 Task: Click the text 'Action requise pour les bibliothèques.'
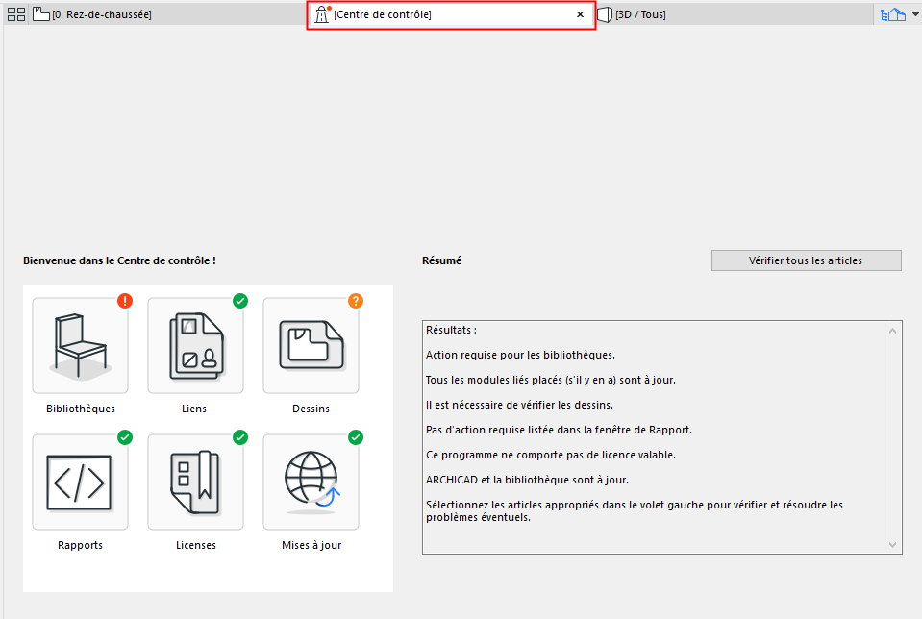pos(520,355)
